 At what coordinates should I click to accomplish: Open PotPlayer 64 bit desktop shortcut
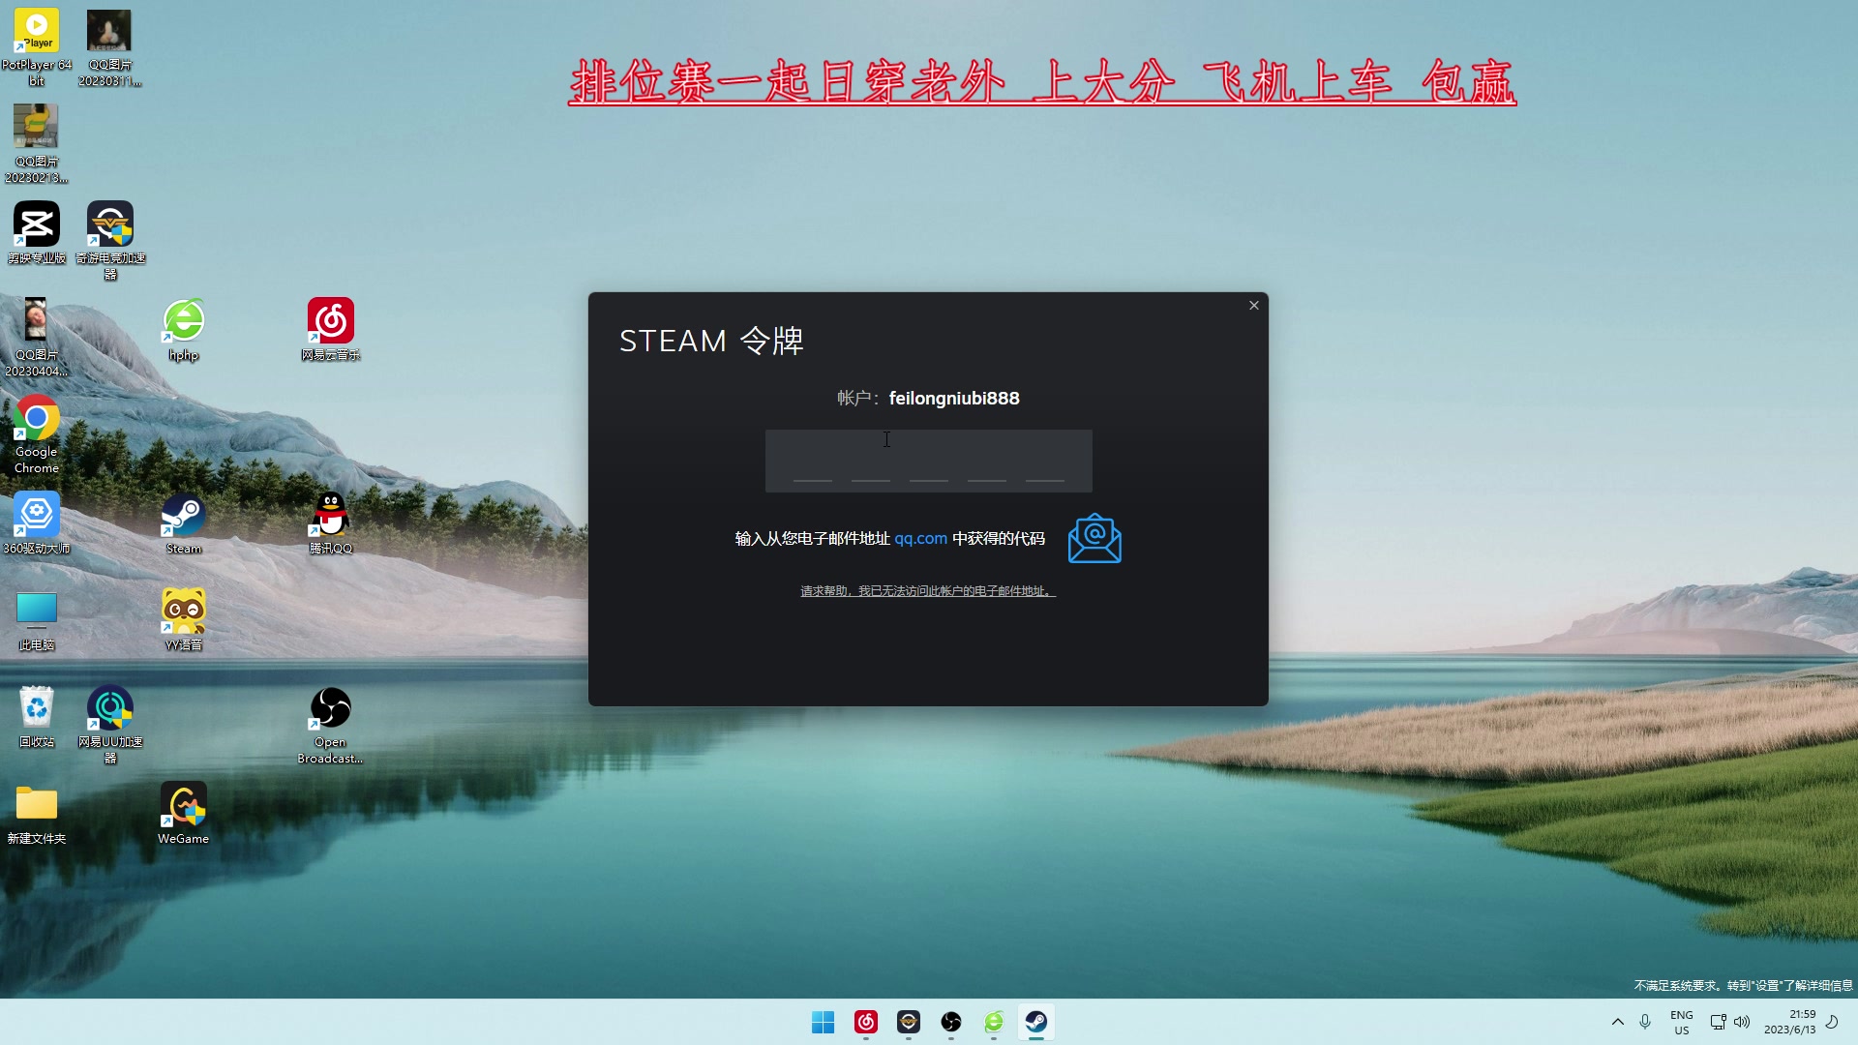(37, 47)
